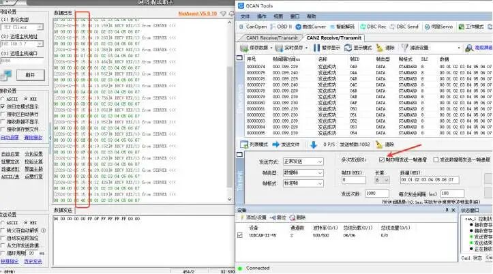Screen dimensions: 493x274
Task: Click the 保存数据 save data icon
Action: tap(244, 48)
